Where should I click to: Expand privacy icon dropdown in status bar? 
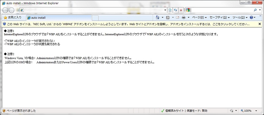(x=236, y=111)
